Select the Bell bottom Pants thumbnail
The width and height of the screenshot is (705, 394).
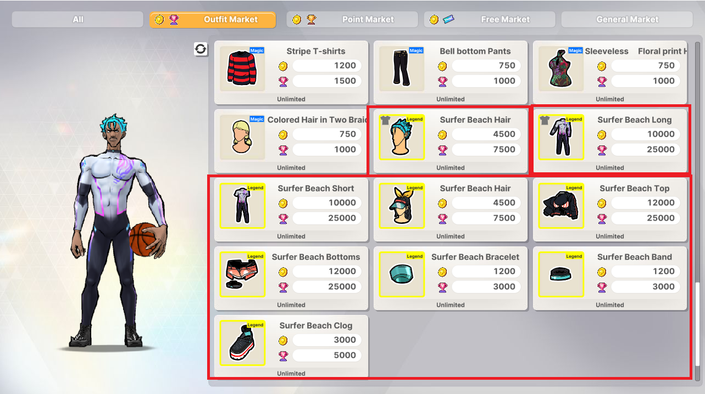(402, 69)
